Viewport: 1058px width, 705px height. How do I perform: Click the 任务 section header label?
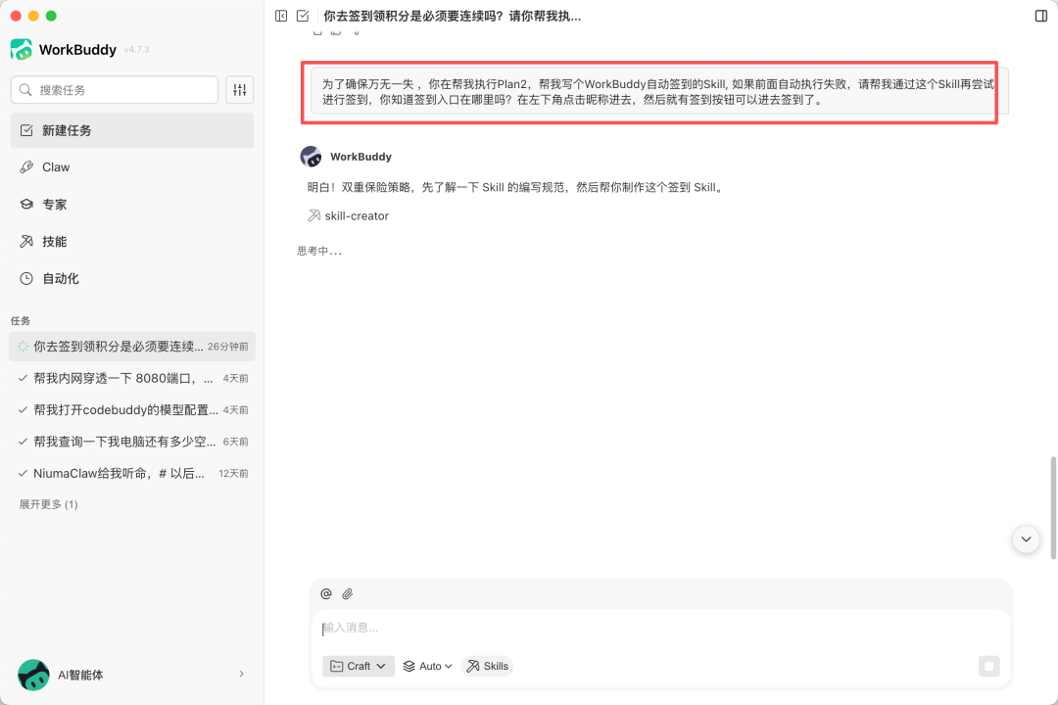(21, 320)
